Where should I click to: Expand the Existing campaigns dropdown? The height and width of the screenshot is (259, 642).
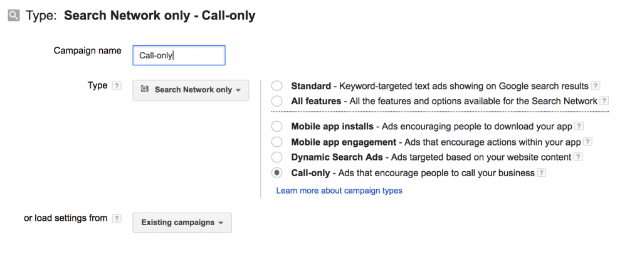coord(182,223)
